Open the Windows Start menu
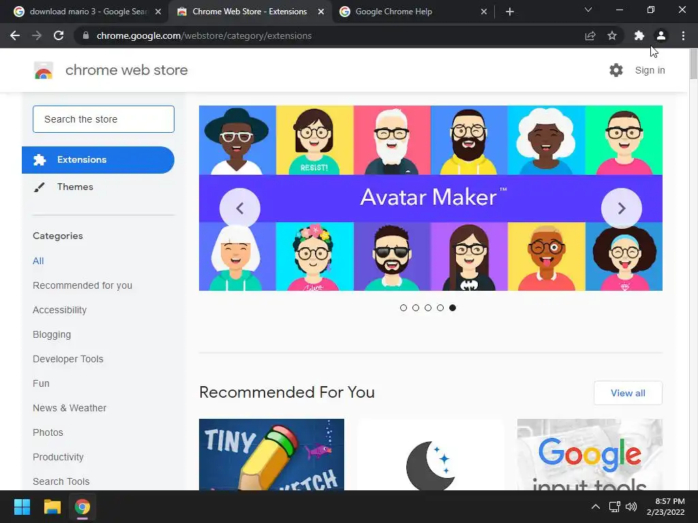Image resolution: width=698 pixels, height=523 pixels. coord(22,507)
